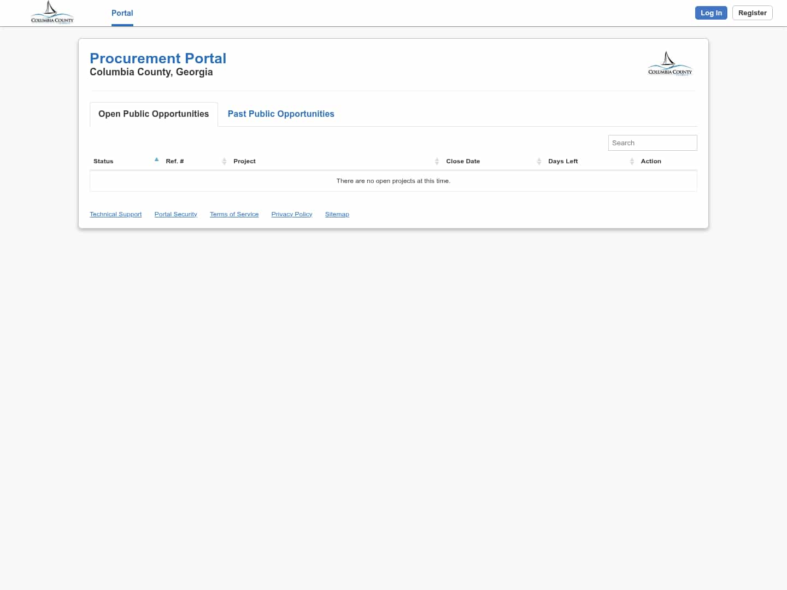Screen dimensions: 787x590
Task: Select the Portal menu item
Action: tap(122, 13)
